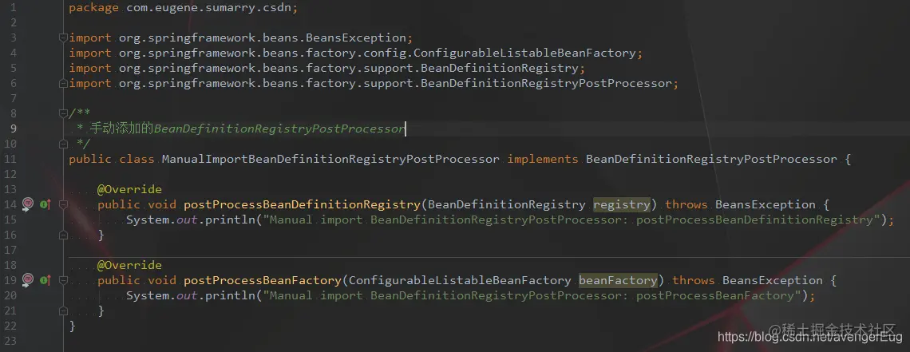
Task: Click the highlighted 'registry' parameter
Action: pyautogui.click(x=622, y=204)
